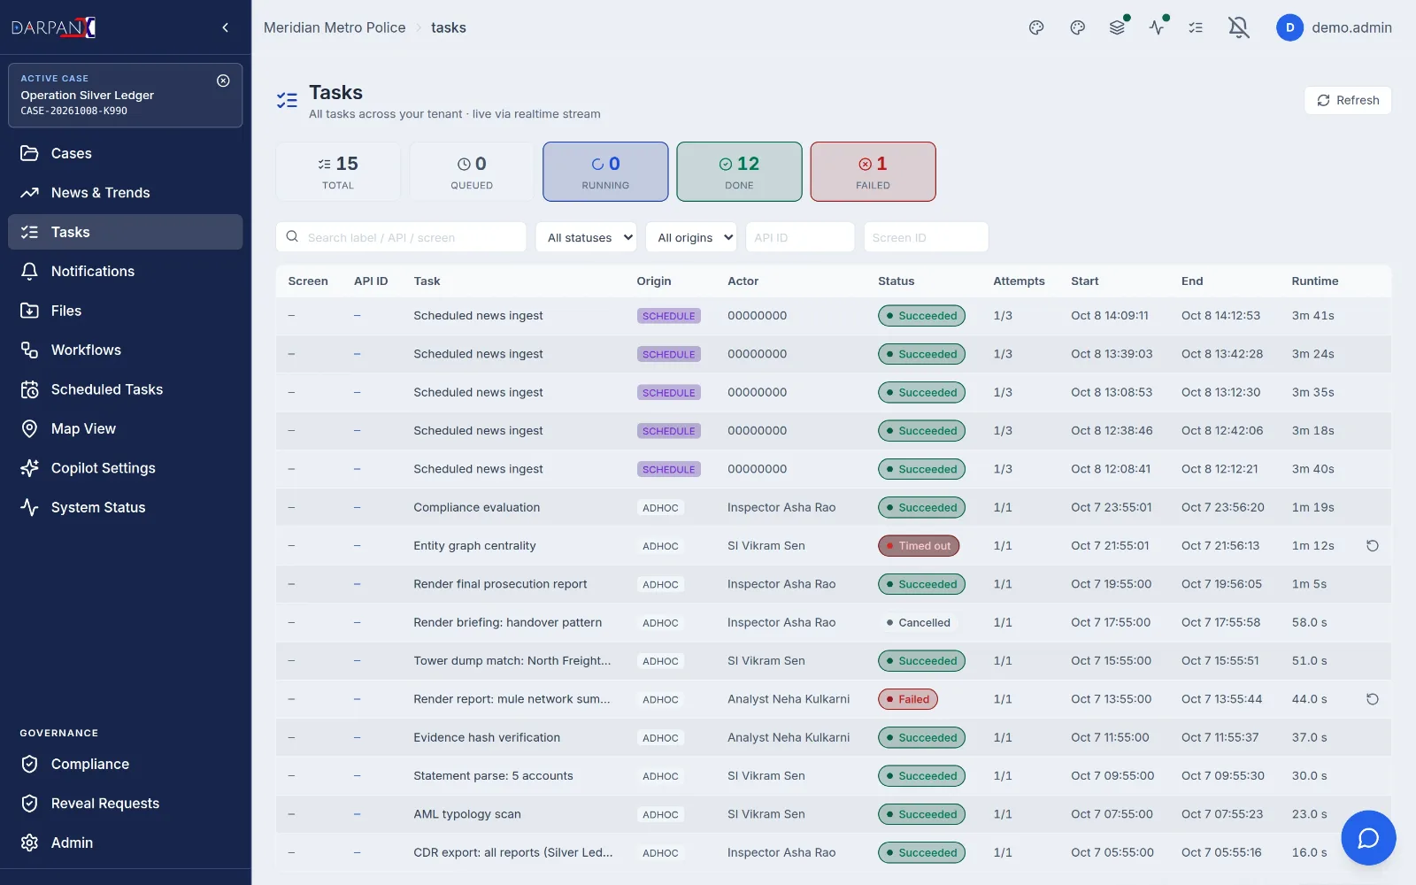Open Cases in the sidebar

(125, 153)
